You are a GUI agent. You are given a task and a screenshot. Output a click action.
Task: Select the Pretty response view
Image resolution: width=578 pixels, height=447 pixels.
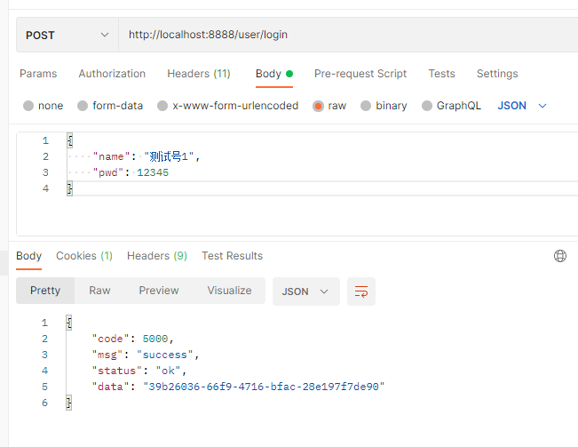tap(45, 291)
